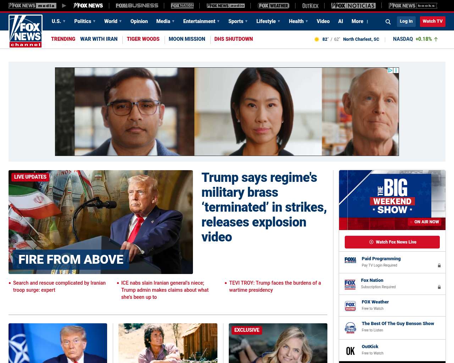Open Fox News Books logo link
Viewport: 454px width, 363px height.
click(x=413, y=6)
